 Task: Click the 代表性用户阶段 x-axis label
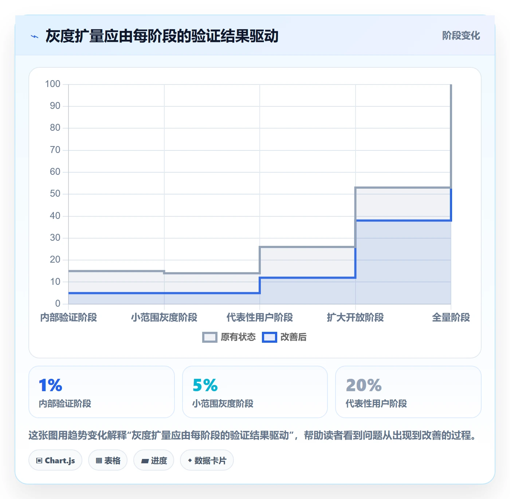coord(260,318)
